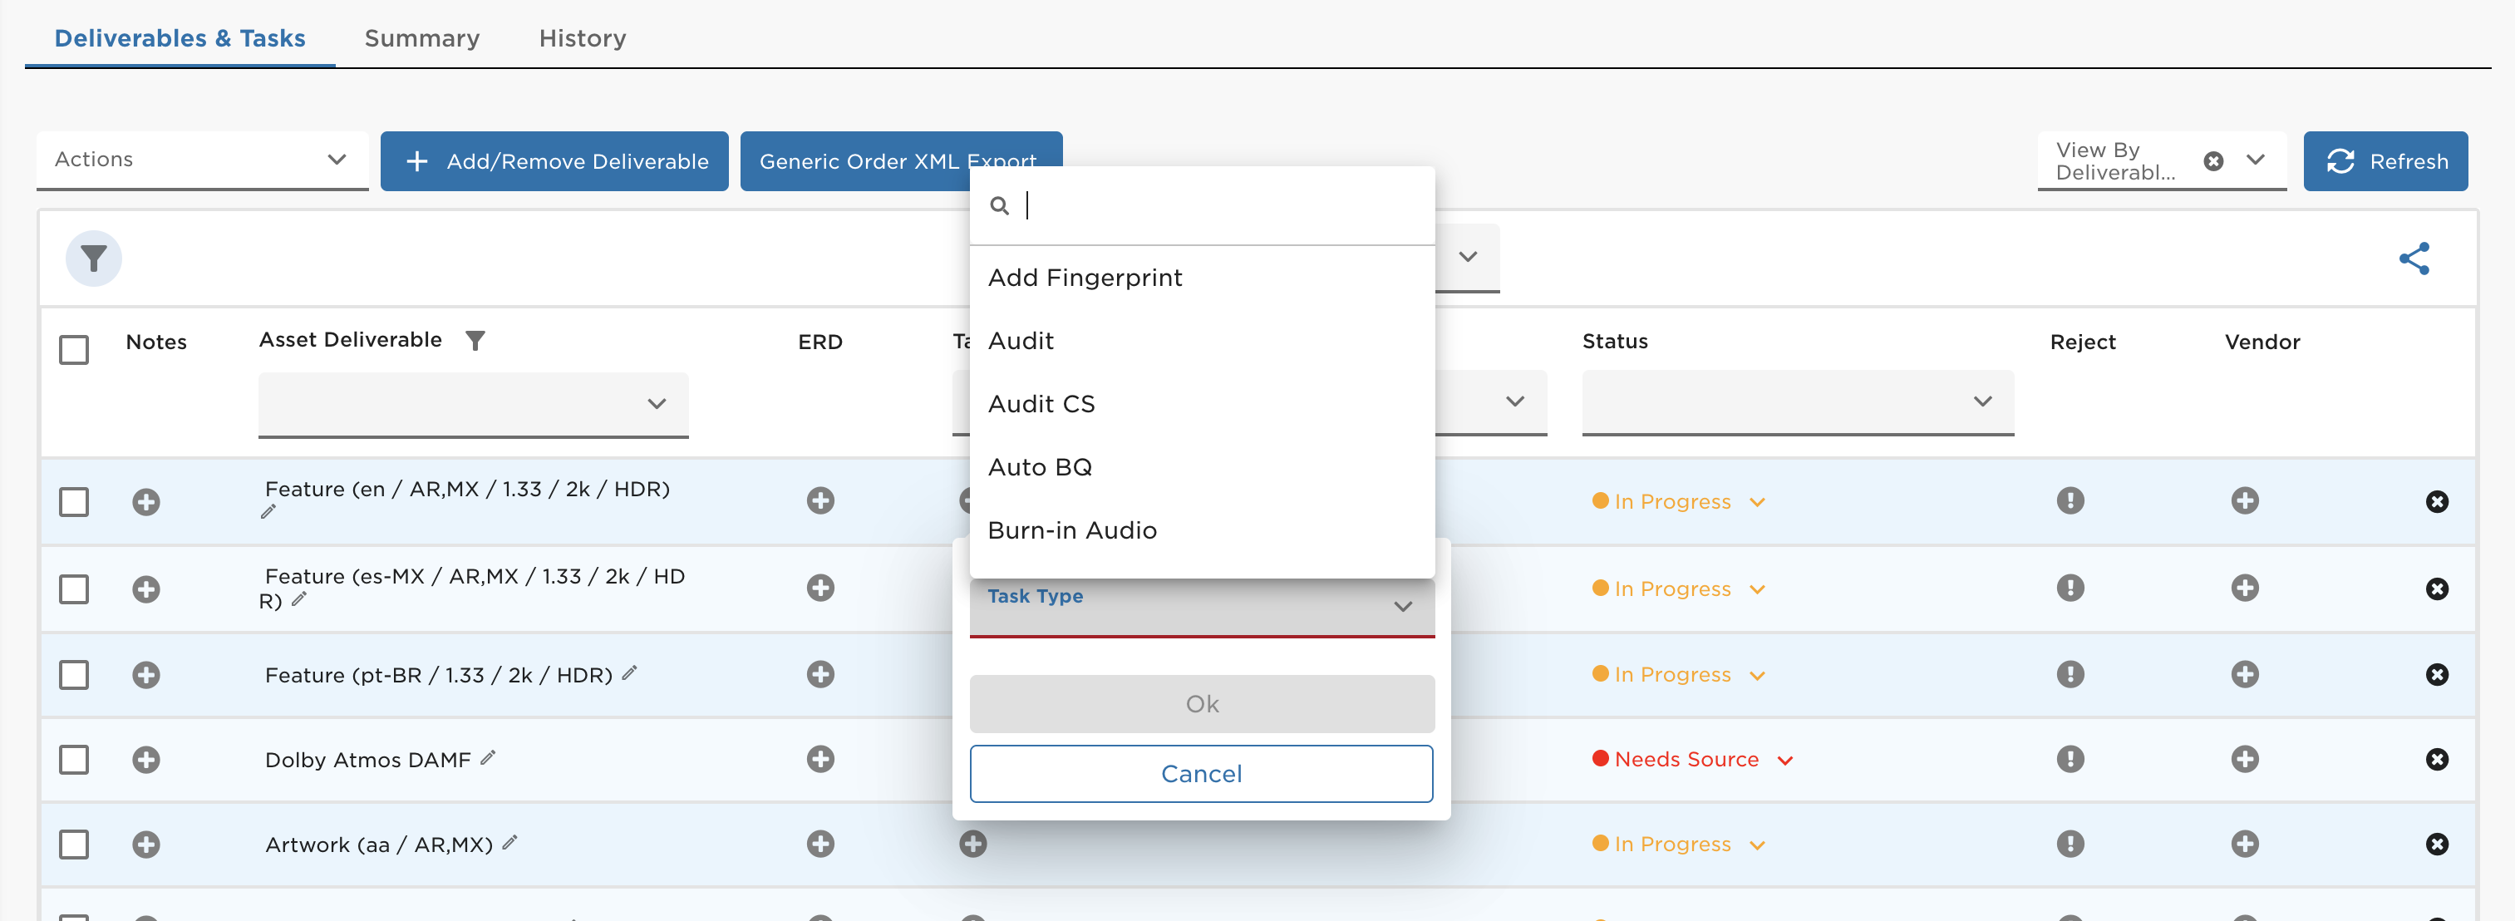
Task: Open the Status column filter dropdown
Action: pyautogui.click(x=1799, y=402)
